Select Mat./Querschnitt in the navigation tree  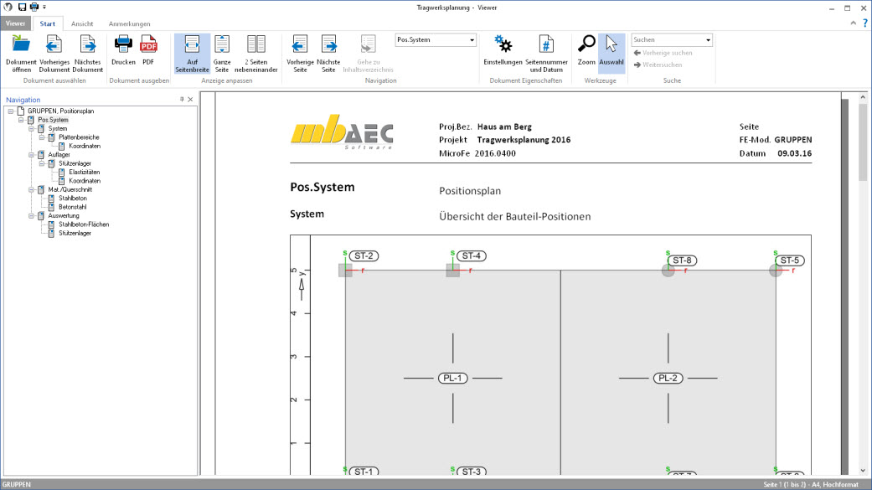coord(70,189)
